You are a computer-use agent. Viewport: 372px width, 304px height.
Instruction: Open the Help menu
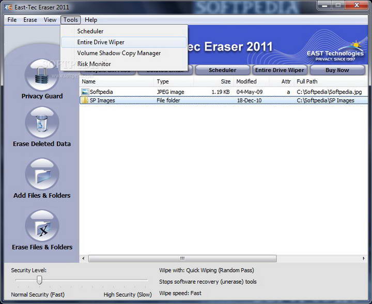pos(91,20)
